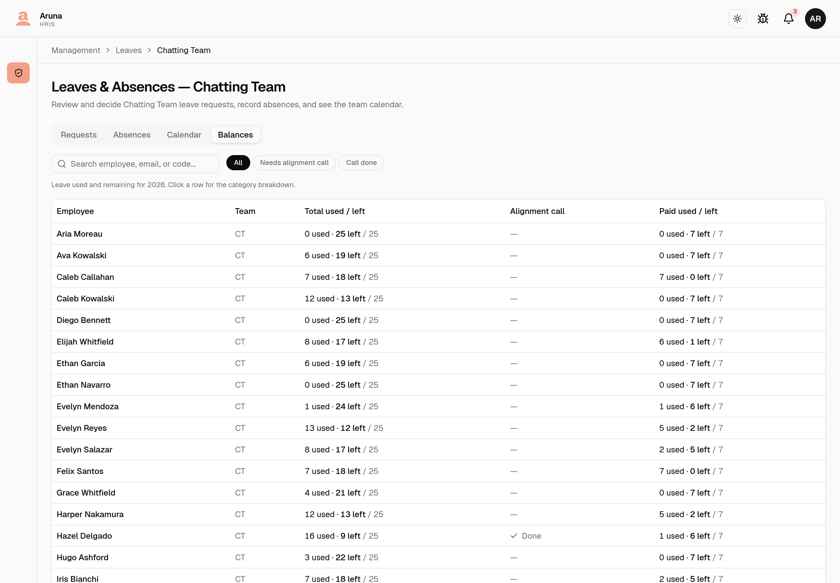Screen dimensions: 840x583
Task: Click the Aruna logo icon
Action: tap(23, 19)
